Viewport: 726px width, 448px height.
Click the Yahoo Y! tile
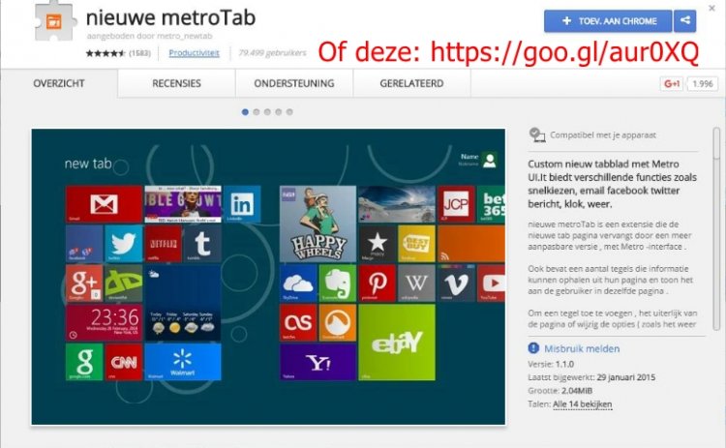[x=318, y=362]
